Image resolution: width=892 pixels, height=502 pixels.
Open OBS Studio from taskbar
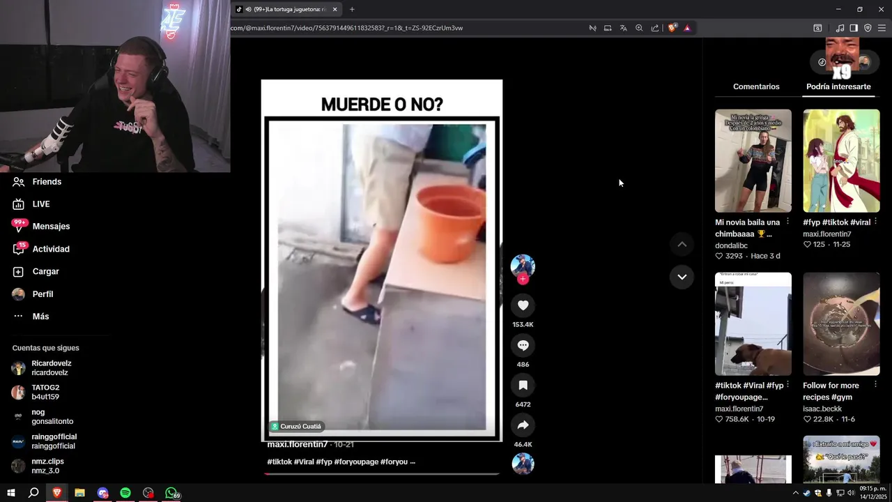148,493
